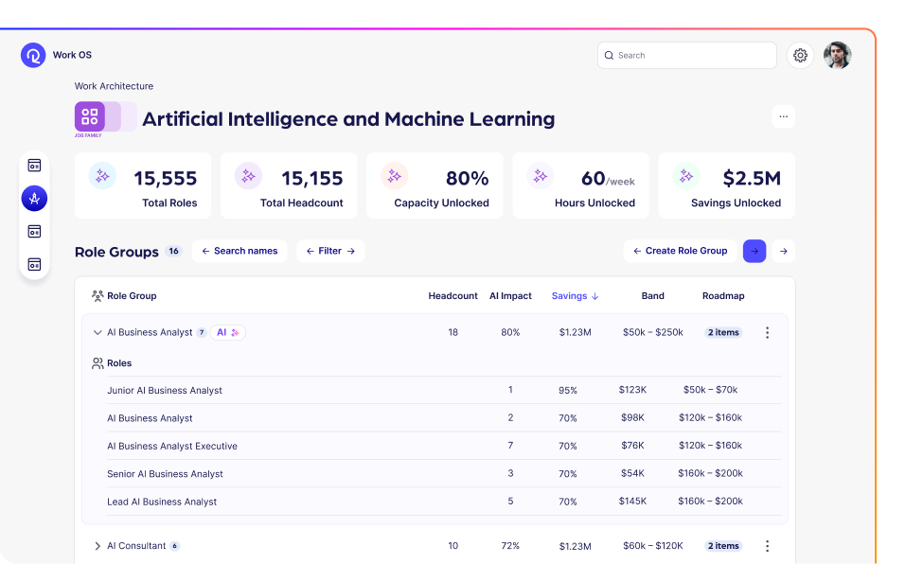Collapse the AI Business Analyst role group
This screenshot has width=923, height=564.
[97, 333]
